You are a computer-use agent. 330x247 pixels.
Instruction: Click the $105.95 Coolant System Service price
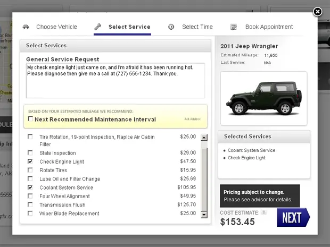(187, 187)
